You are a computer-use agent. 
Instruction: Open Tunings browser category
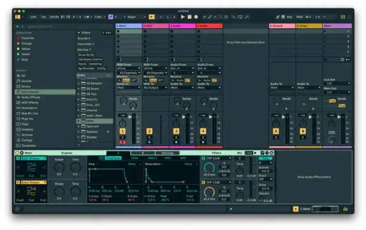pyautogui.click(x=45, y=140)
